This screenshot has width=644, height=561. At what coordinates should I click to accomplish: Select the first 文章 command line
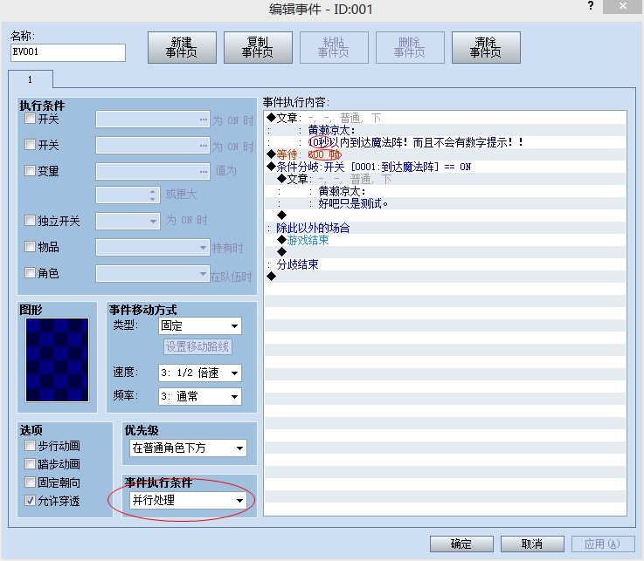point(446,118)
